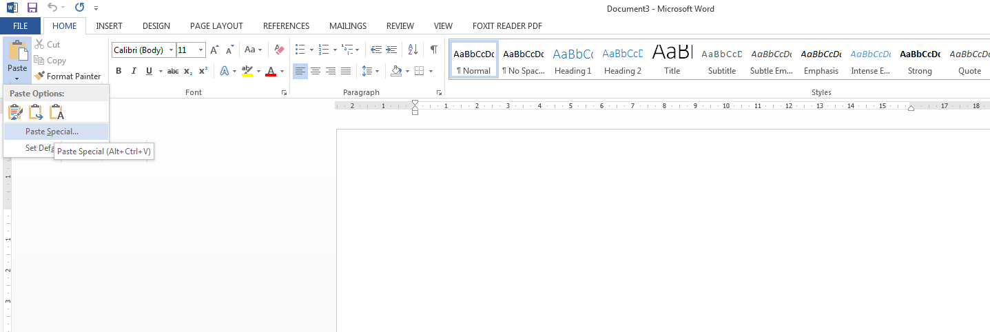Click the Clear All Formatting eraser icon
The height and width of the screenshot is (332, 990).
[279, 50]
